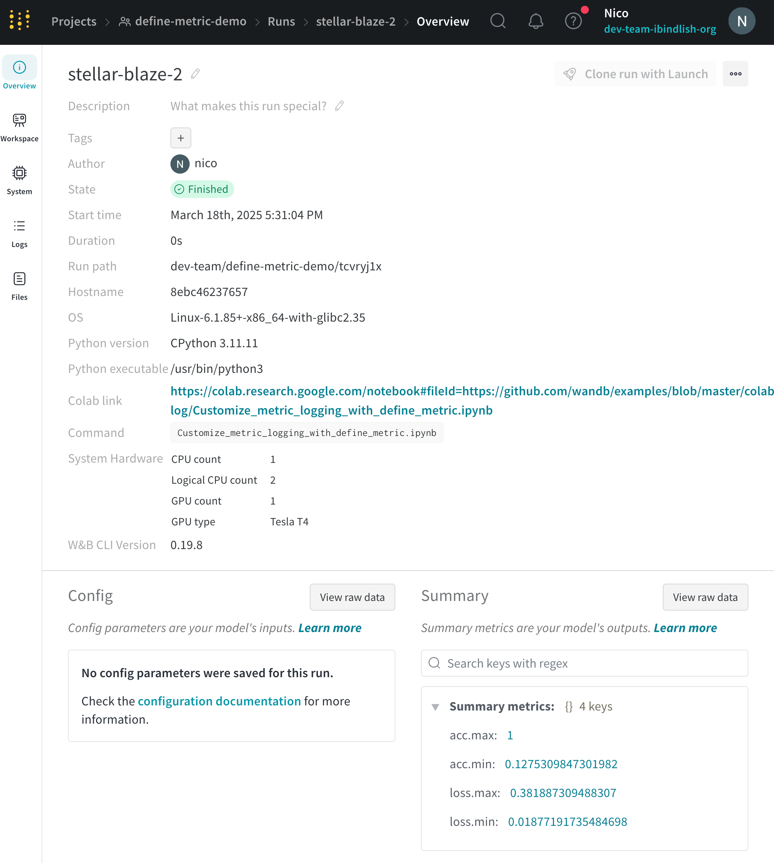Open the configuration documentation link
Screen dimensions: 774x863
219,701
